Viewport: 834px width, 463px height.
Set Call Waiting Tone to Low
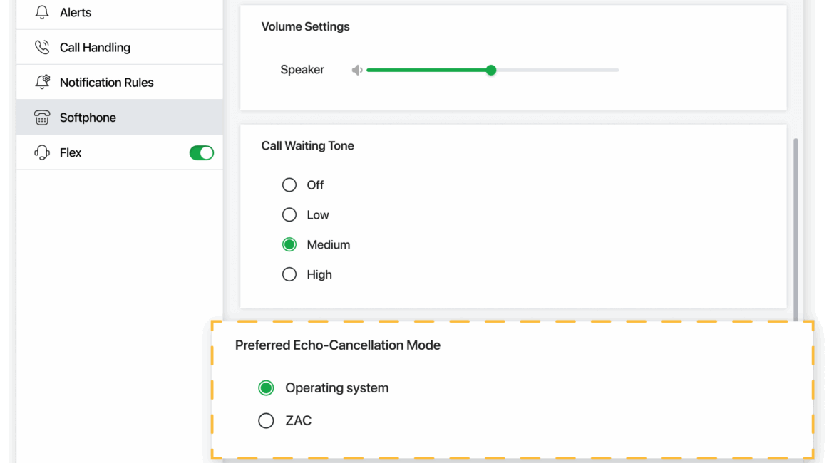tap(289, 215)
